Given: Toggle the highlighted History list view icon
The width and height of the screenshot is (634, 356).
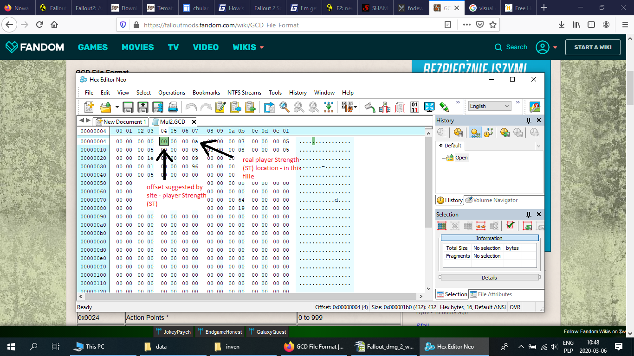Looking at the screenshot, I should (x=475, y=133).
